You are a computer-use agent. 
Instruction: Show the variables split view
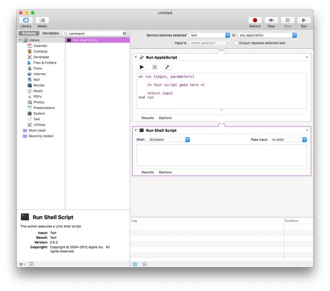pos(144,264)
